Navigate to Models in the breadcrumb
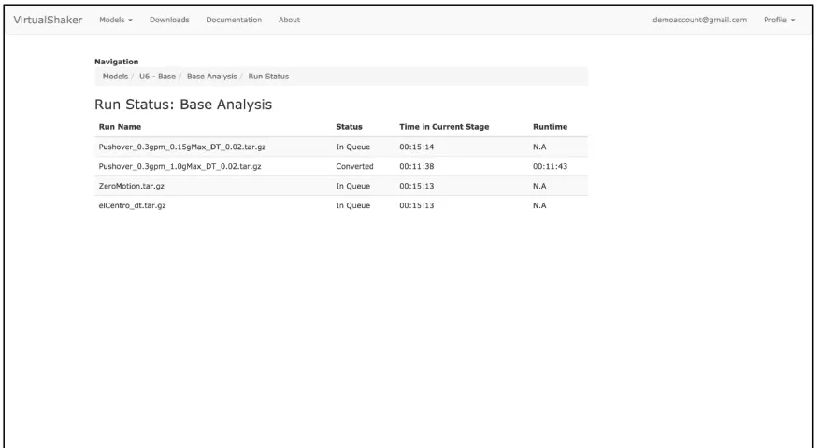 115,76
